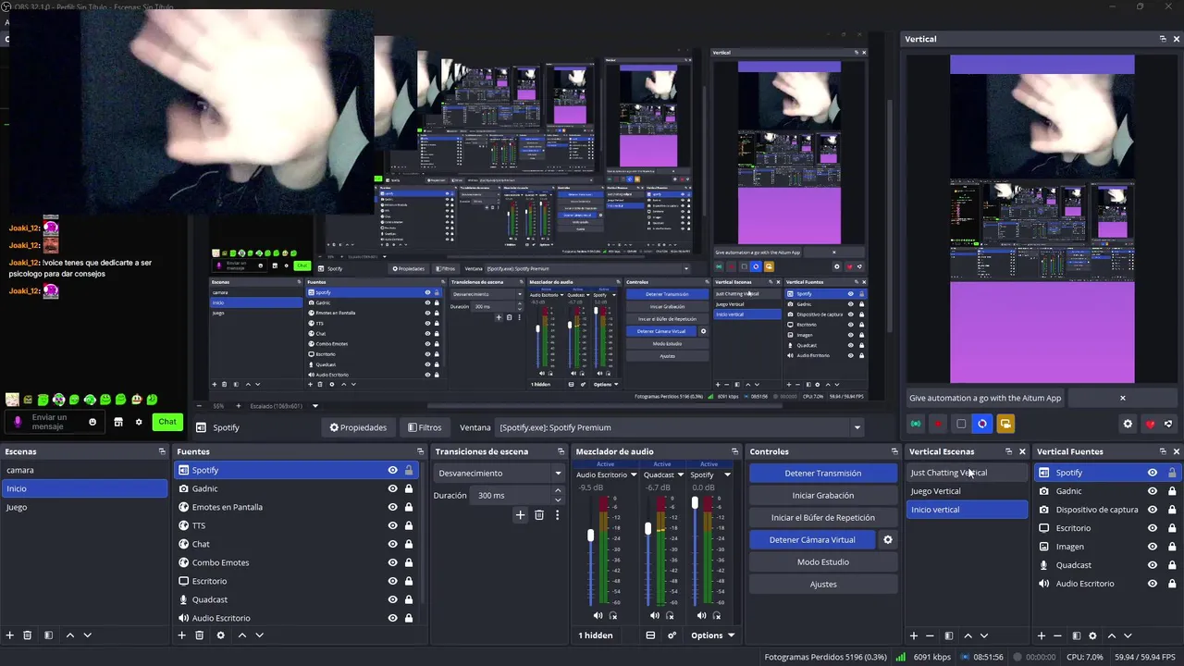The height and width of the screenshot is (666, 1184).
Task: Open emoji picker in chat message box
Action: pyautogui.click(x=92, y=422)
